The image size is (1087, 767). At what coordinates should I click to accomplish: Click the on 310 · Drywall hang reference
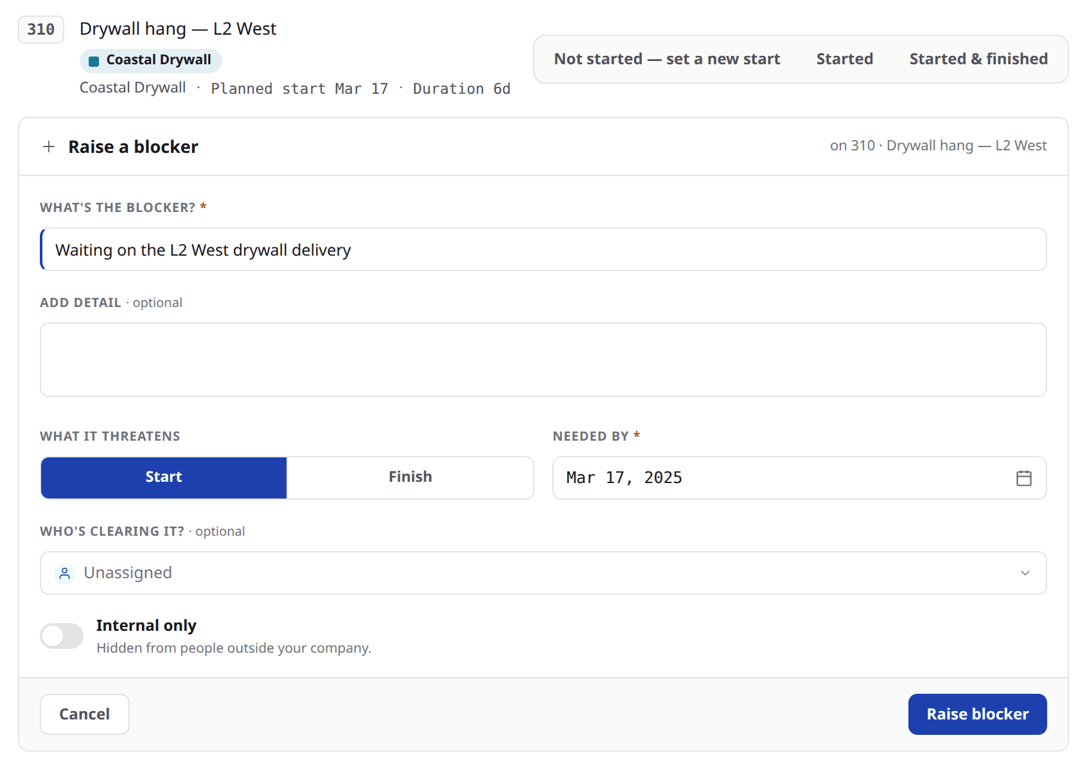pos(938,146)
